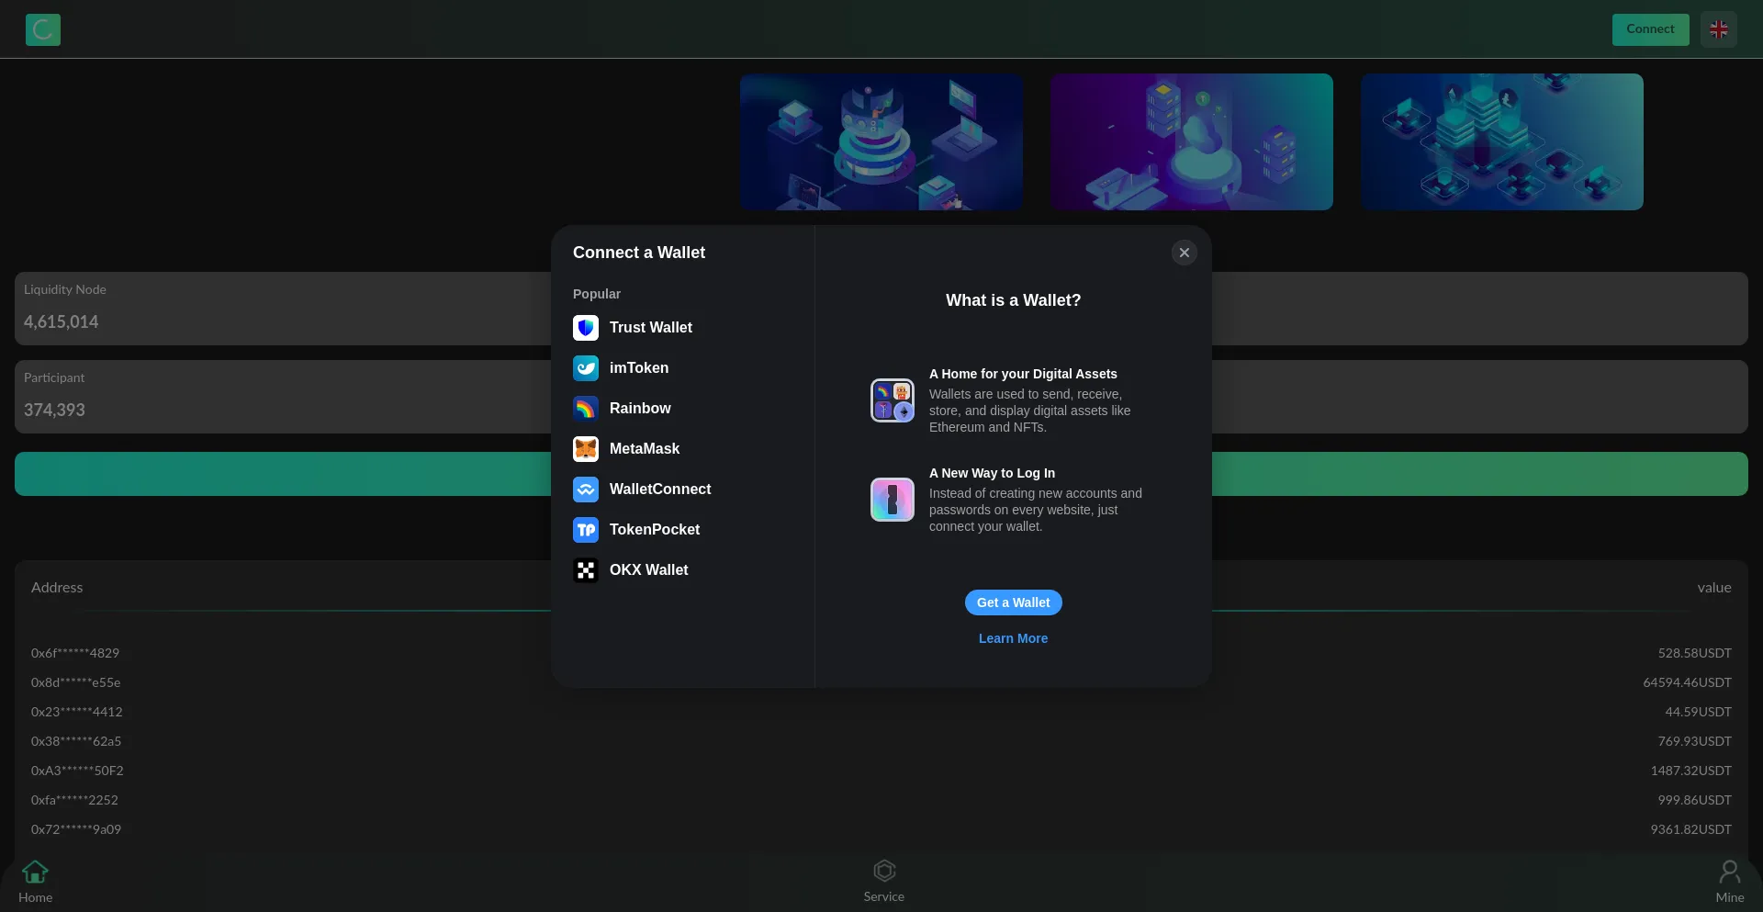Viewport: 1763px width, 912px height.
Task: Select WalletConnect option
Action: pyautogui.click(x=682, y=490)
